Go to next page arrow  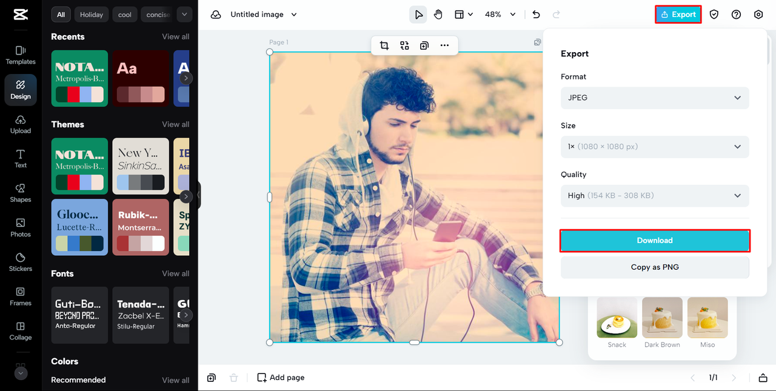(734, 378)
